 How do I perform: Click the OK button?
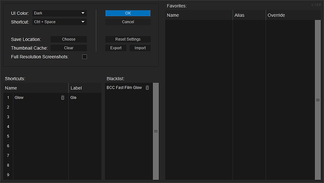point(128,13)
